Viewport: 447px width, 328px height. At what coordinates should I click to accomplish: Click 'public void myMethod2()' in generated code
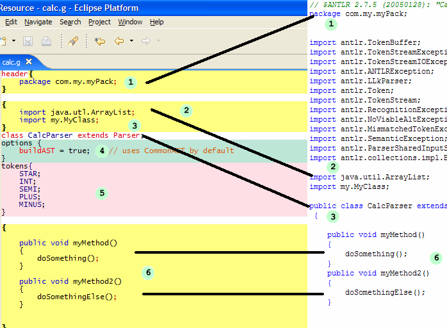point(378,274)
